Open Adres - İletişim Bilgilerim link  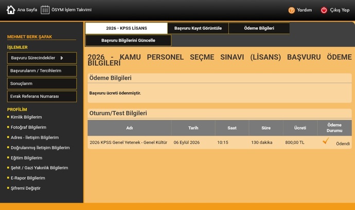coord(34,137)
